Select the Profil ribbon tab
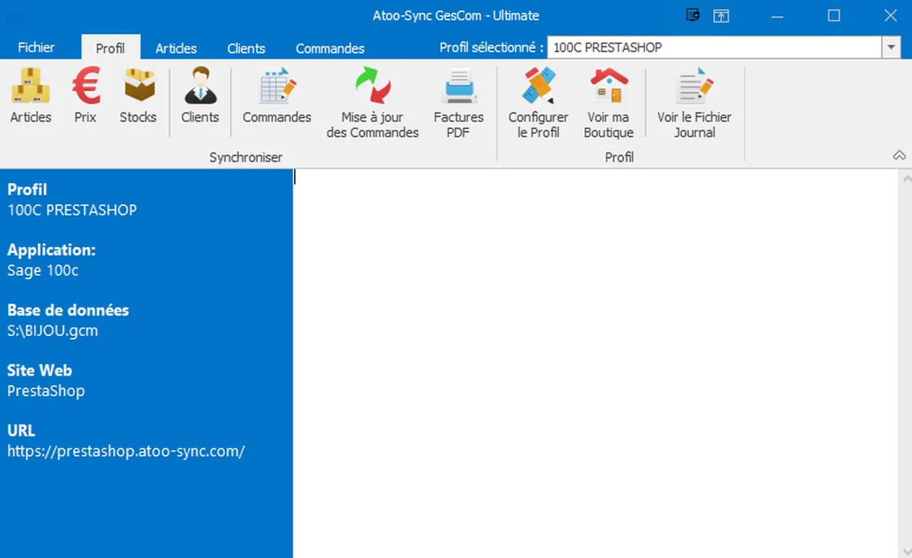Viewport: 912px width, 558px height. pos(110,48)
